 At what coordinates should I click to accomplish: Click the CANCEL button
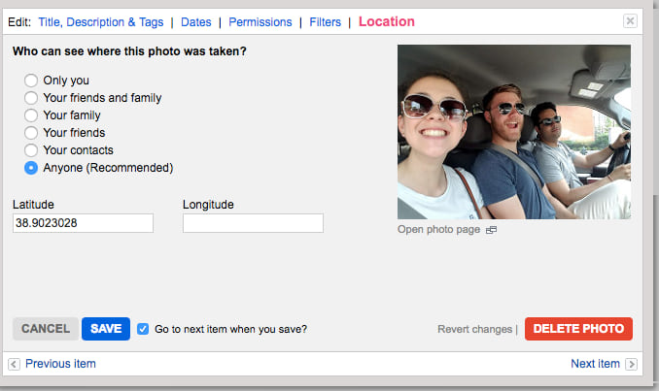[46, 329]
